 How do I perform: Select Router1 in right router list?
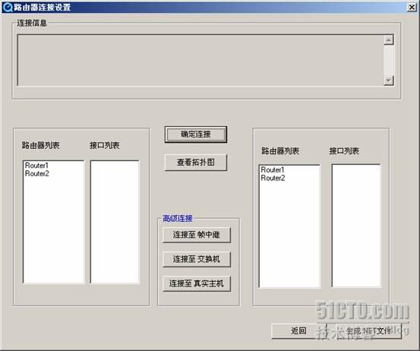[273, 169]
